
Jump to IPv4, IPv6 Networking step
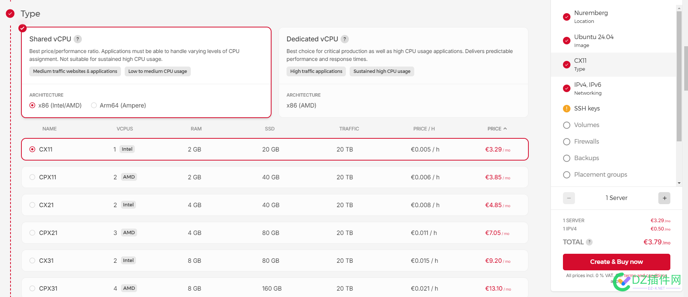[x=613, y=88]
